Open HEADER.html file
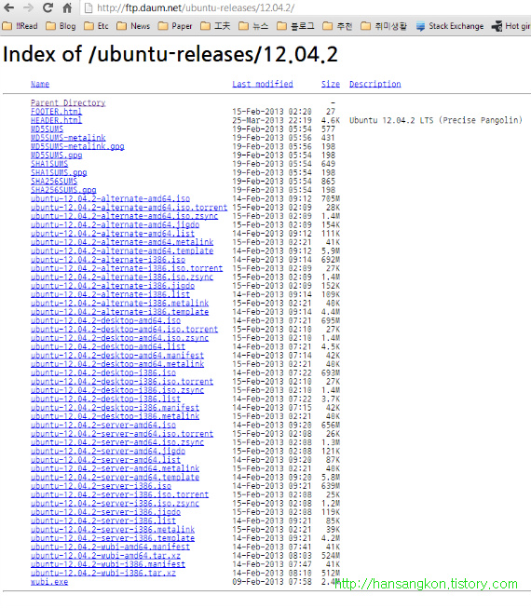This screenshot has height=608, width=531. [56, 120]
